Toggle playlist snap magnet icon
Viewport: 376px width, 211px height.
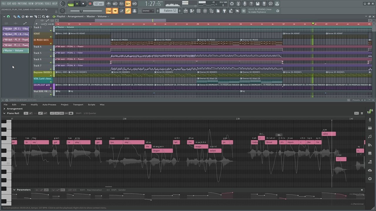[x=8, y=17]
